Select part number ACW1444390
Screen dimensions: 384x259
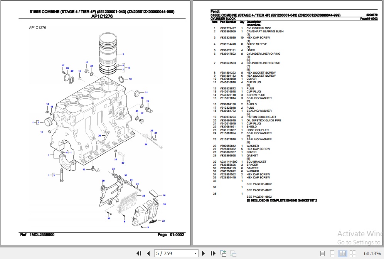tap(229, 161)
